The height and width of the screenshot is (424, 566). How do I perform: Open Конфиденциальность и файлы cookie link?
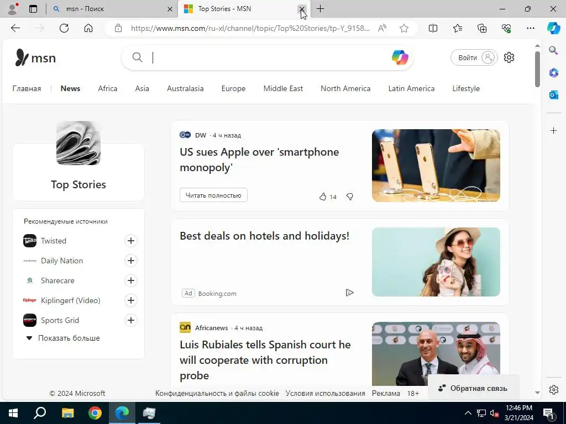point(217,393)
